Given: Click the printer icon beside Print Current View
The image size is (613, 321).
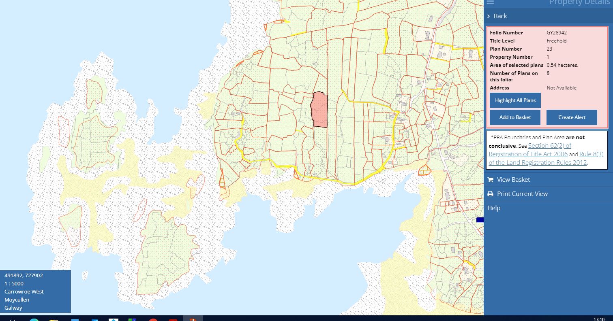Looking at the screenshot, I should point(491,193).
